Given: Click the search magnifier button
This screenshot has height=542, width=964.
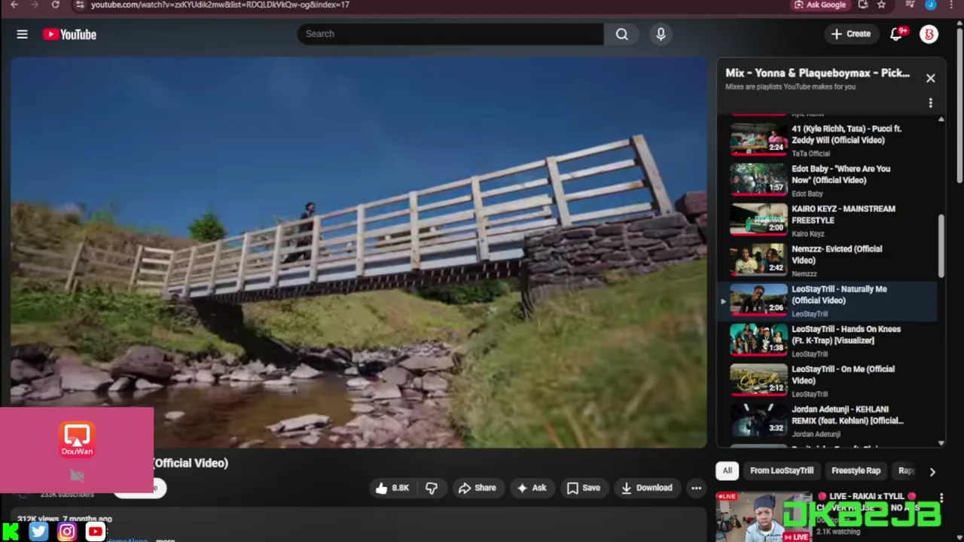Looking at the screenshot, I should [x=622, y=34].
